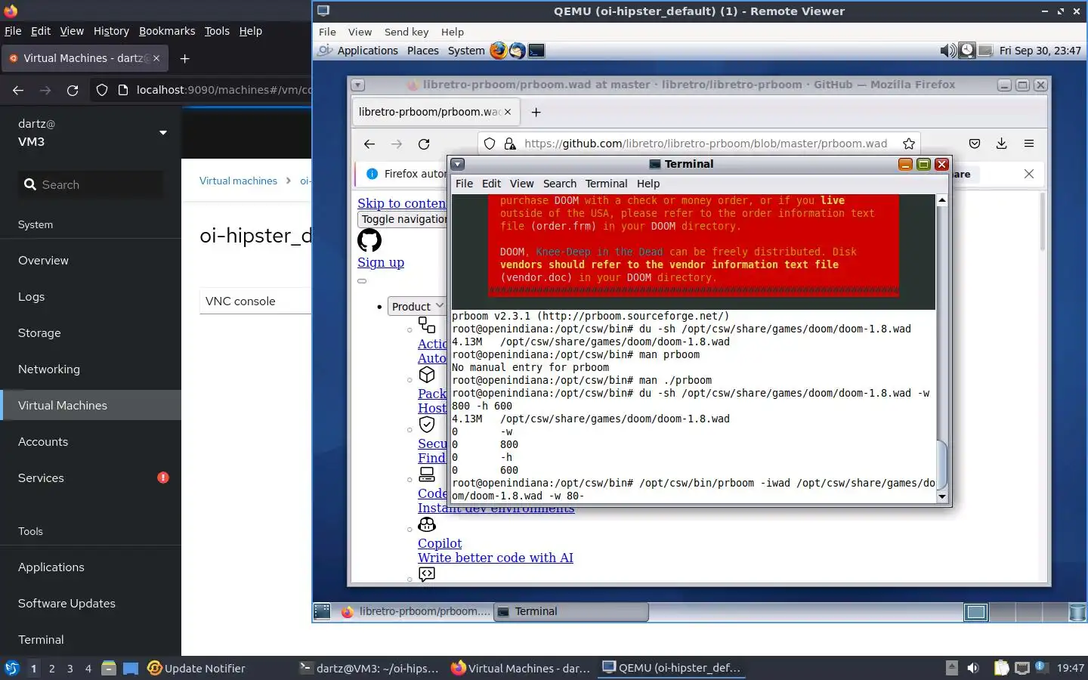The height and width of the screenshot is (680, 1088).
Task: Launch Firefox from the guest top panel
Action: pos(498,51)
